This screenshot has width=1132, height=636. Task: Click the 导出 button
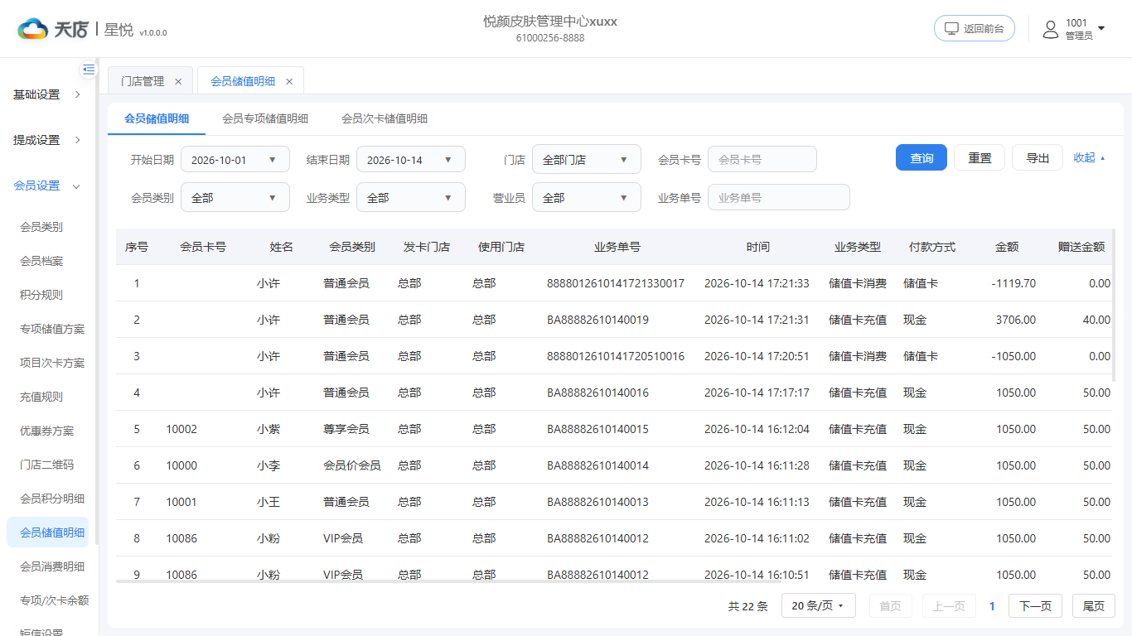click(1038, 158)
